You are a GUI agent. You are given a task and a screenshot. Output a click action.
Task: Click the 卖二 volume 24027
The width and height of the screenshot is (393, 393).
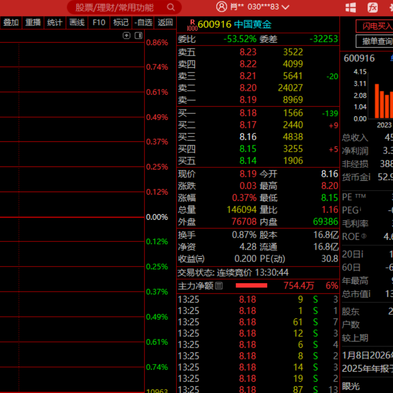290,88
